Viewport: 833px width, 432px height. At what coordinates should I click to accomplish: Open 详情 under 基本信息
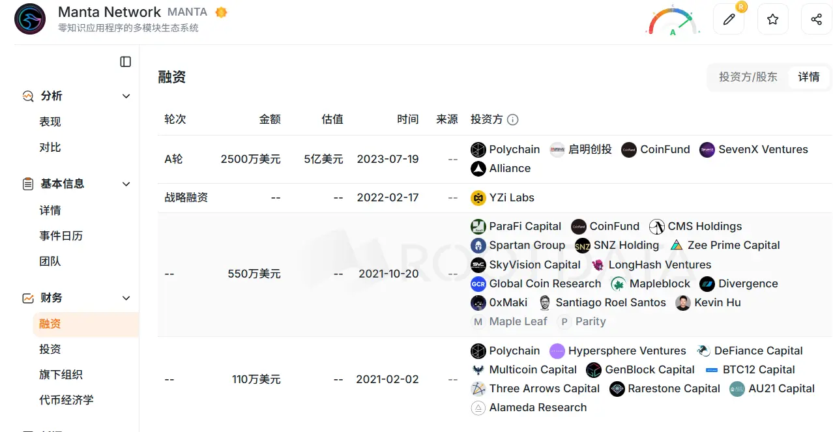tap(50, 210)
